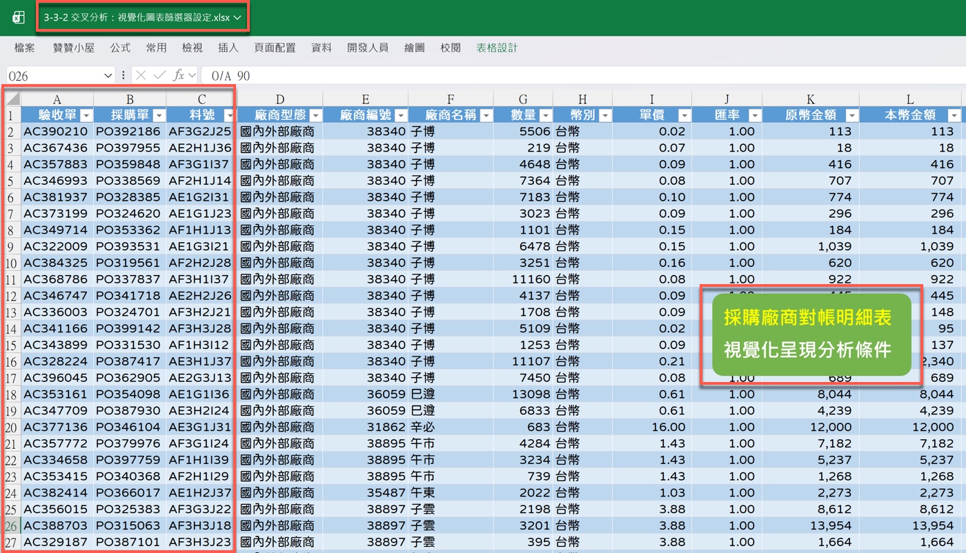Click cell containing AC390210
This screenshot has height=553, width=966.
pyautogui.click(x=57, y=131)
